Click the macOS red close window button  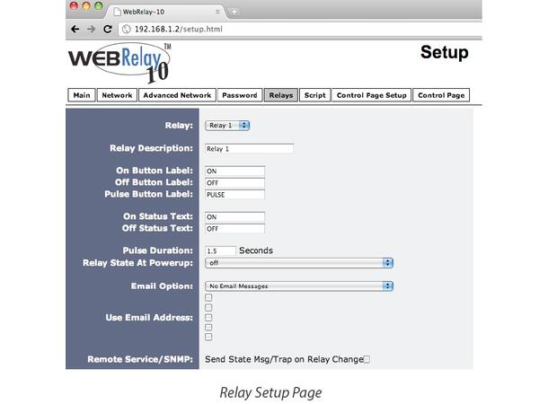click(74, 6)
